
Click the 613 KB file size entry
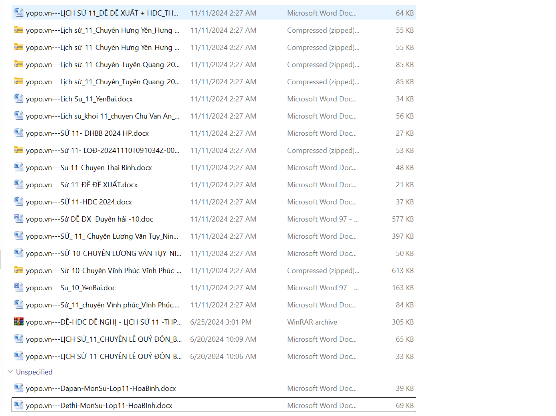pyautogui.click(x=402, y=271)
